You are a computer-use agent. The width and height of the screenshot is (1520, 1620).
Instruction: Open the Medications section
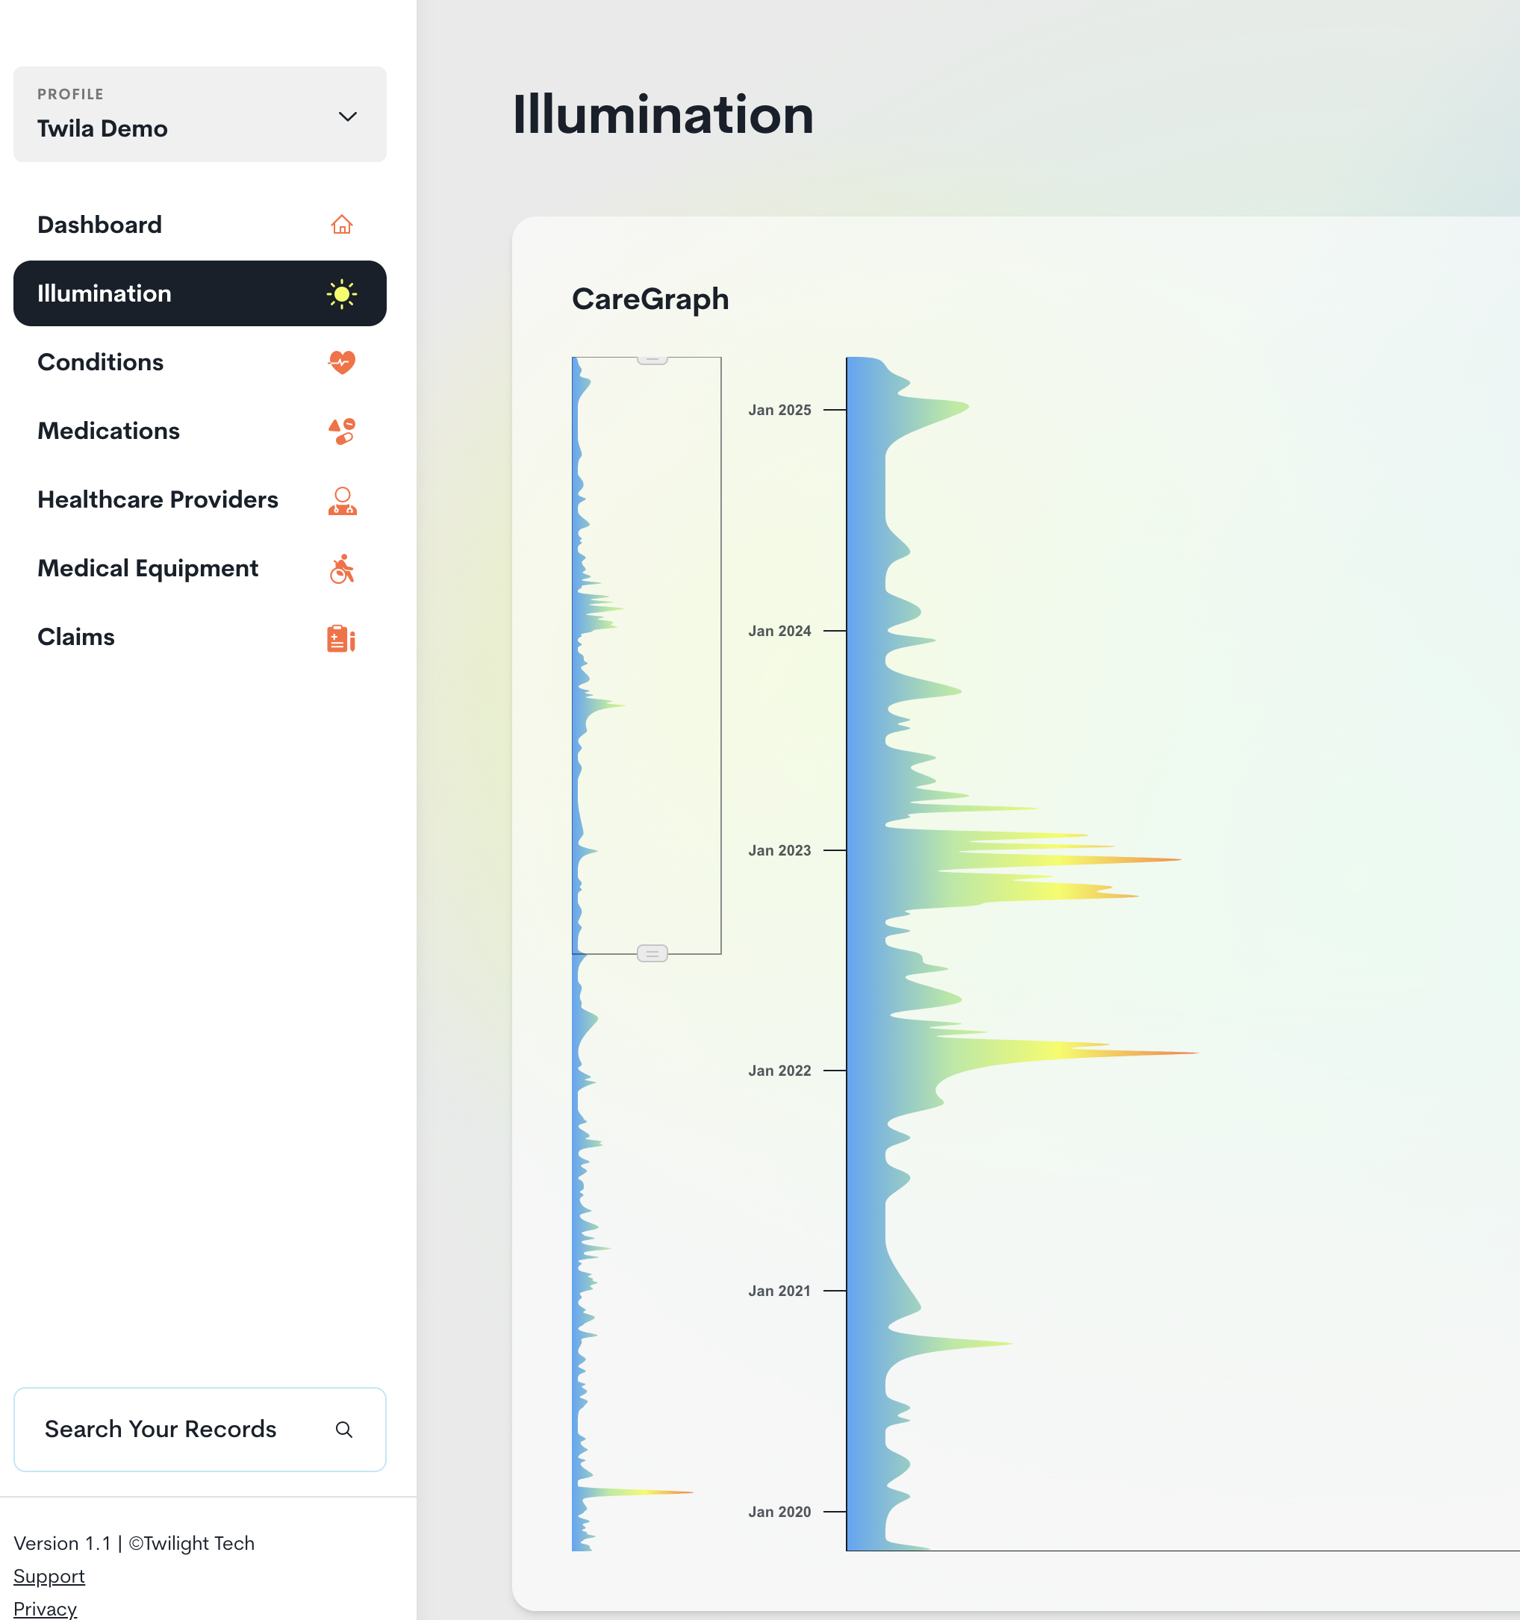(x=108, y=431)
